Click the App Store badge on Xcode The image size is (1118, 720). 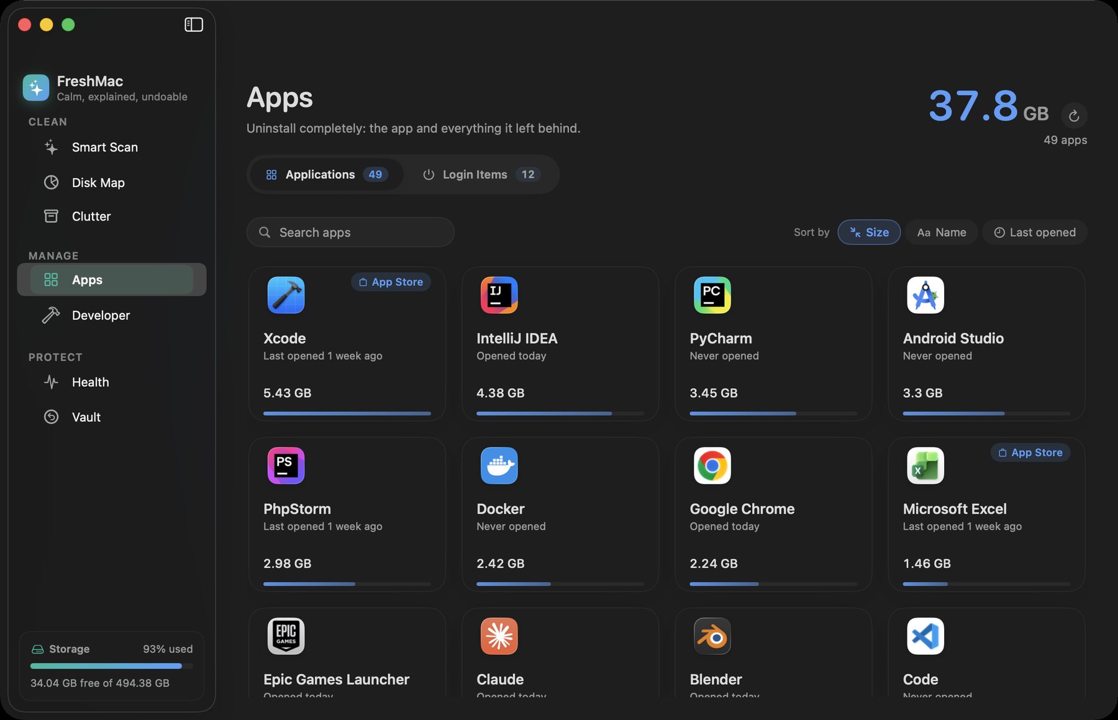(x=391, y=282)
